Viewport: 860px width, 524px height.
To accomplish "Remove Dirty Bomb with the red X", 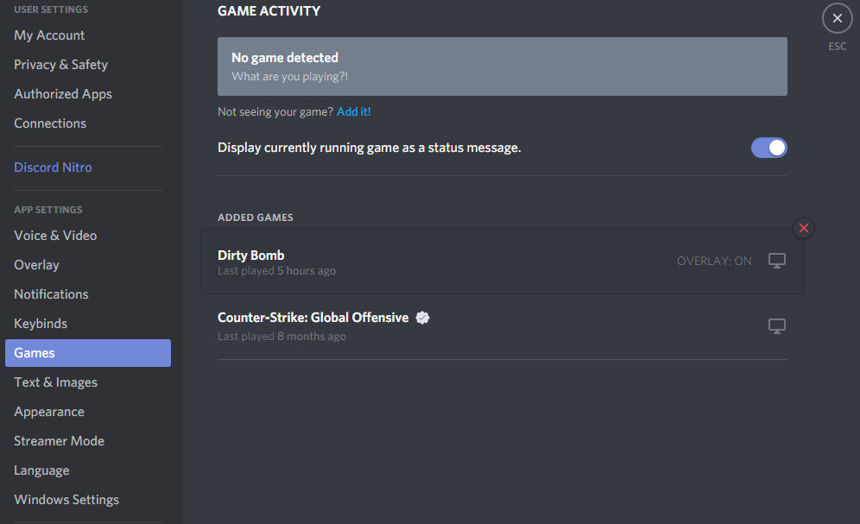I will pos(804,228).
